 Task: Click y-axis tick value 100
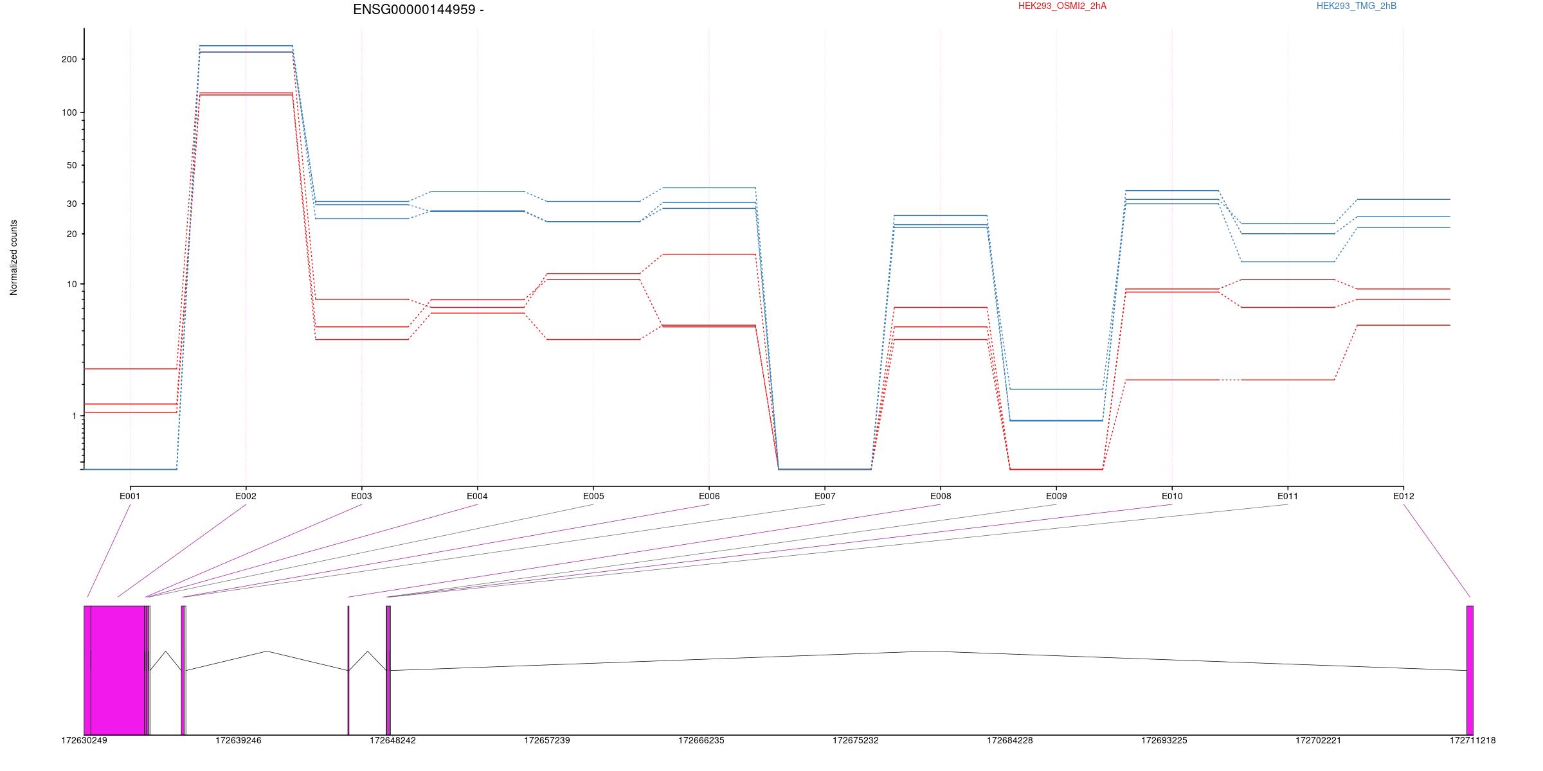click(69, 112)
